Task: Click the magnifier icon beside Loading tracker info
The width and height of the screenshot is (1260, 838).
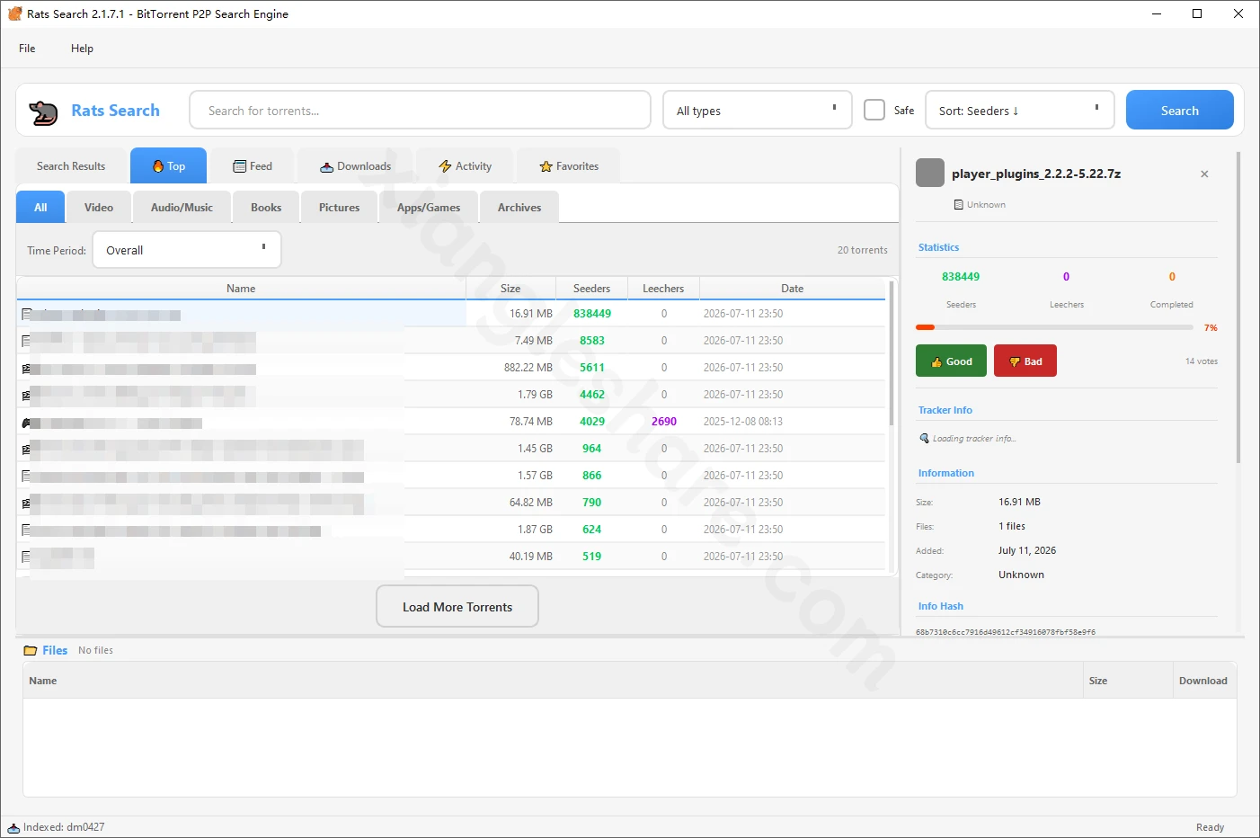Action: (x=924, y=438)
